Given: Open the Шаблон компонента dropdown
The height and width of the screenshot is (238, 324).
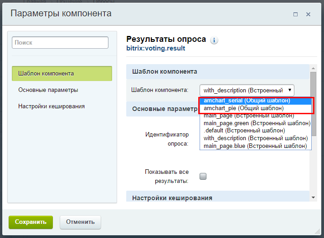Looking at the screenshot, I should [247, 90].
